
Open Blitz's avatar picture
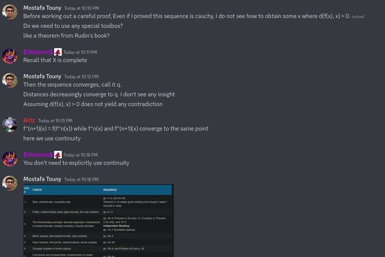(x=10, y=125)
